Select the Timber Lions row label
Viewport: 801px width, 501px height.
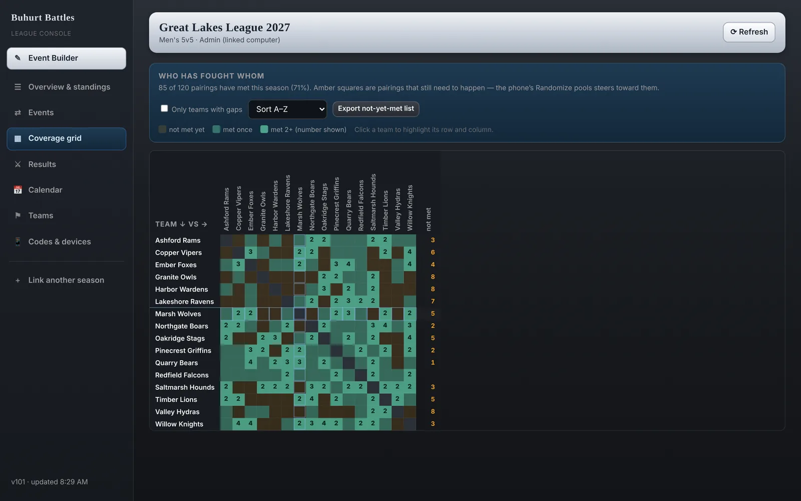pos(176,400)
